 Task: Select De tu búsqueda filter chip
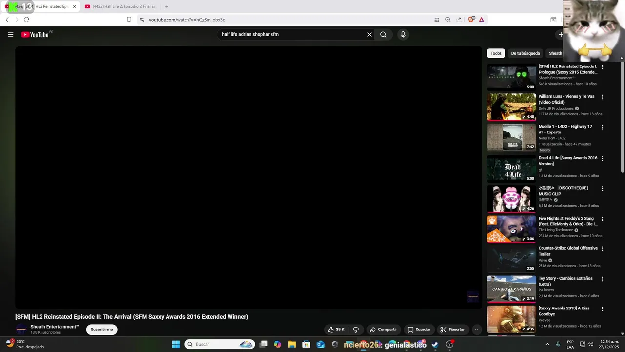coord(525,53)
